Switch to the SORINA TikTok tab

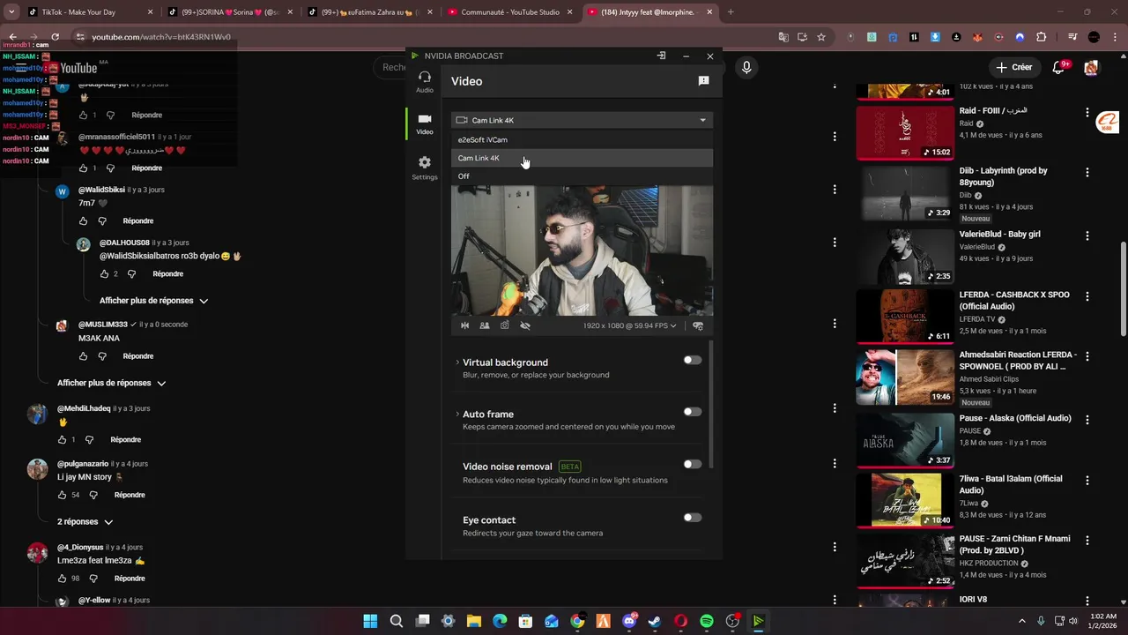[x=229, y=12]
